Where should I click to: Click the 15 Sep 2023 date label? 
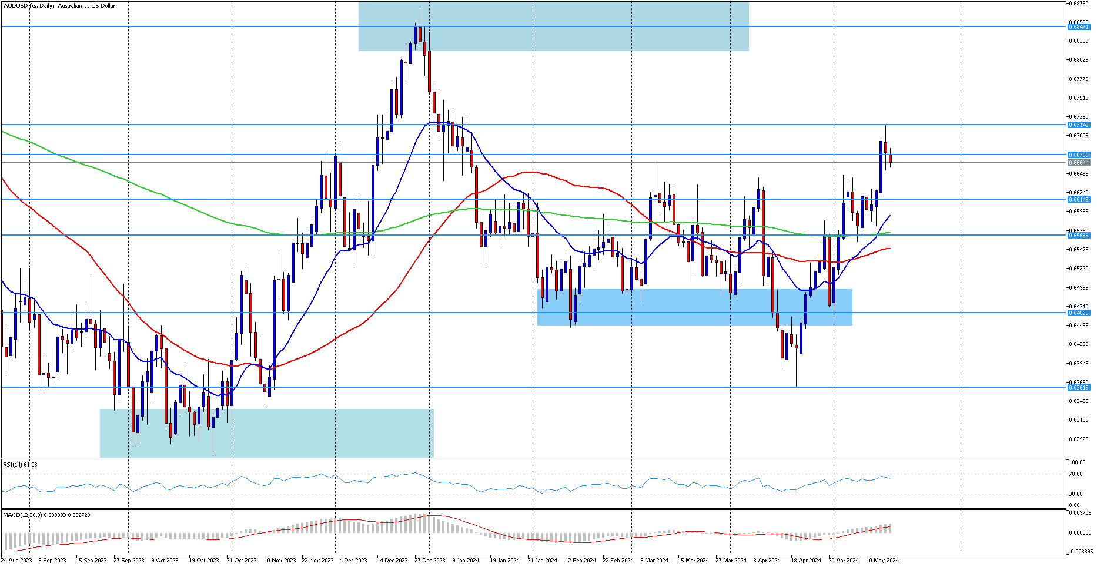point(92,560)
